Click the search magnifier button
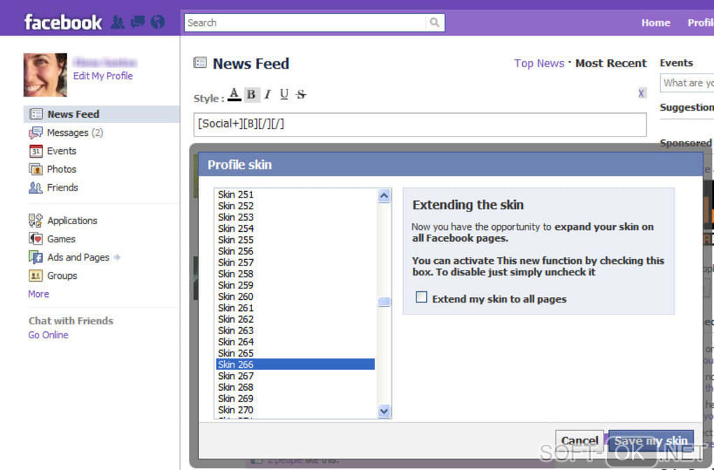714x470 pixels. click(435, 22)
